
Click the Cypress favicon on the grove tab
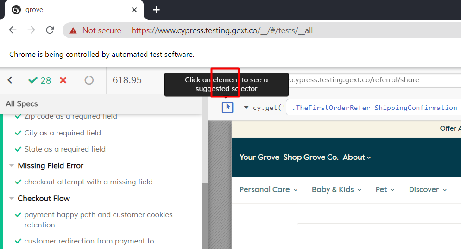point(16,10)
